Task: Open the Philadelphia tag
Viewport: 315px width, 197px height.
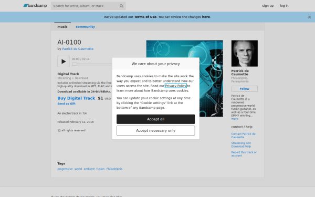Action: 114,169
